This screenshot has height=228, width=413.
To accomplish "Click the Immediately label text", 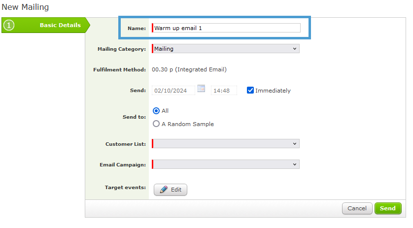I will [273, 91].
